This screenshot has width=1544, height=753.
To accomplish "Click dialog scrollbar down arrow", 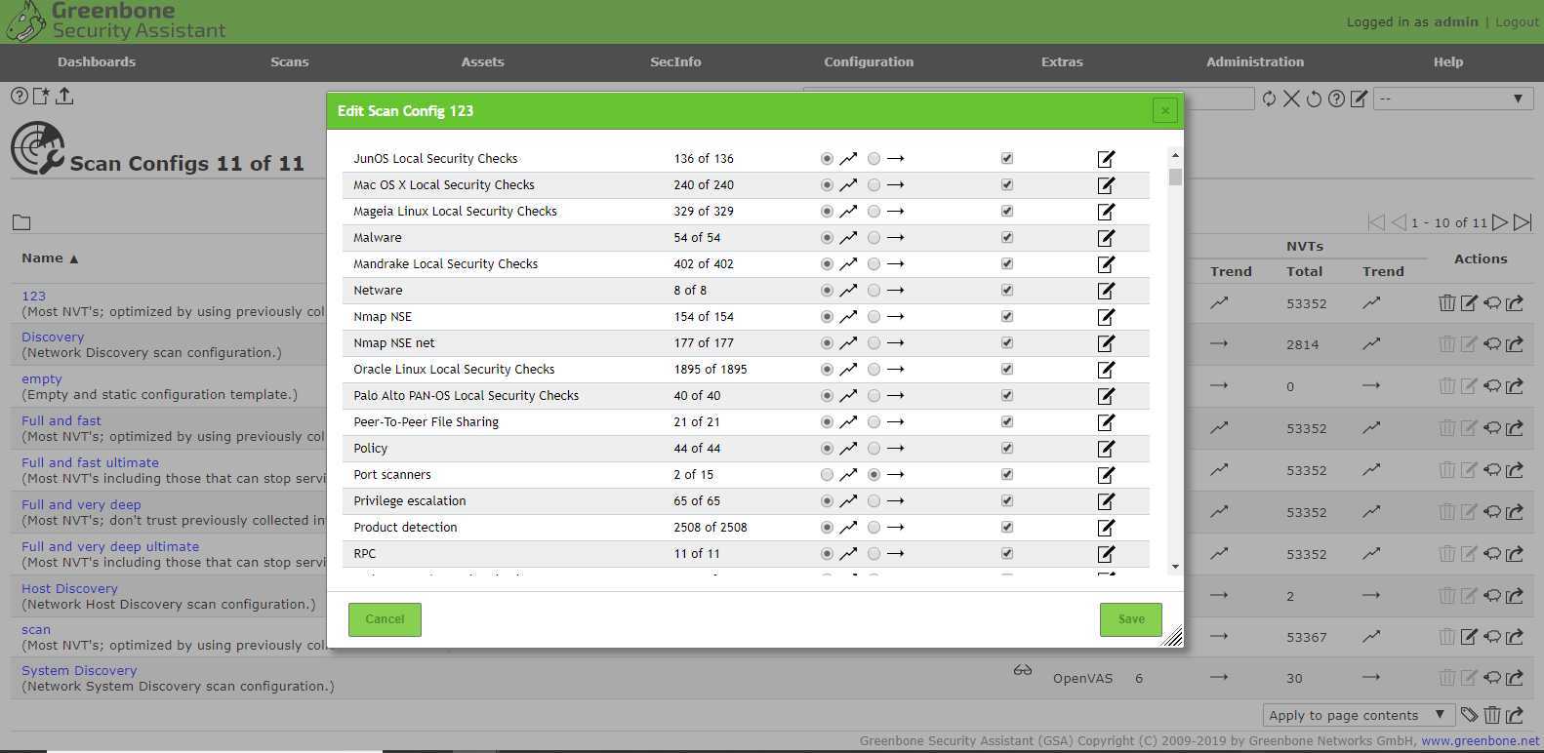I will [x=1175, y=567].
